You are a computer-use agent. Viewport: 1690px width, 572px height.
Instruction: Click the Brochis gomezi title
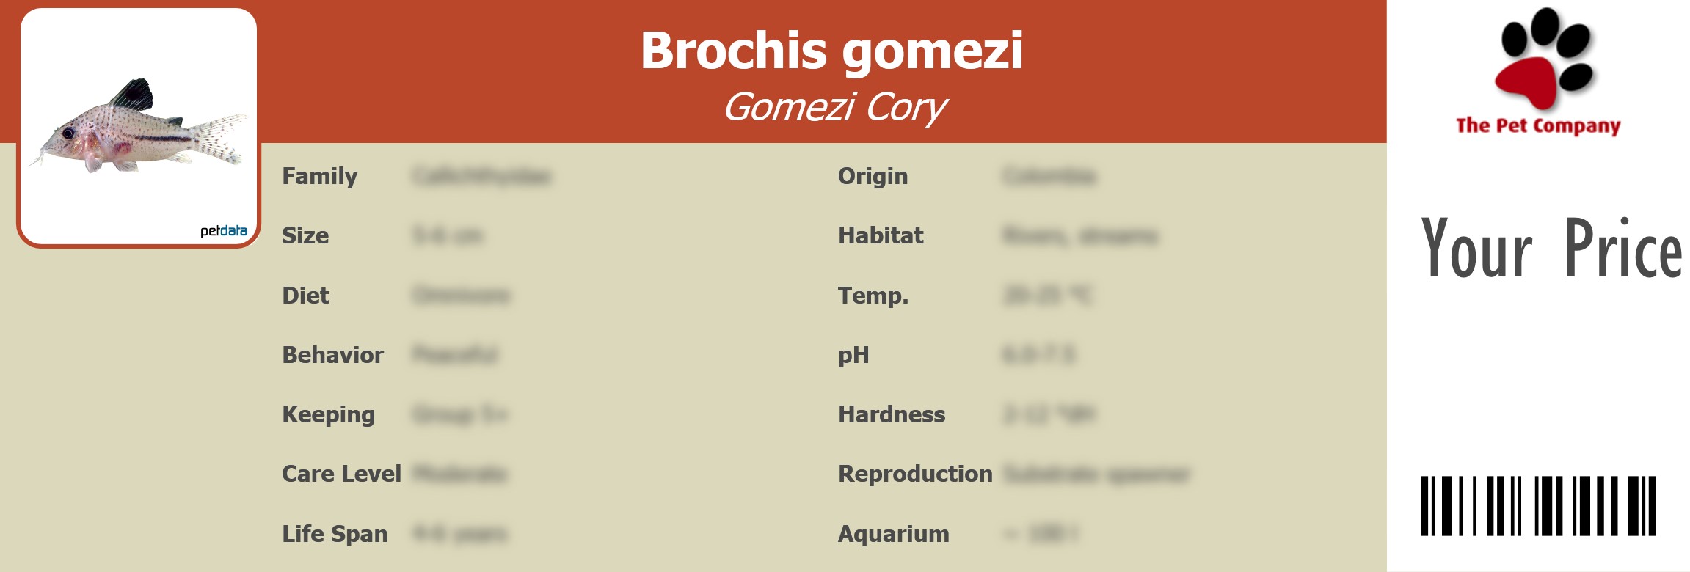pyautogui.click(x=831, y=51)
